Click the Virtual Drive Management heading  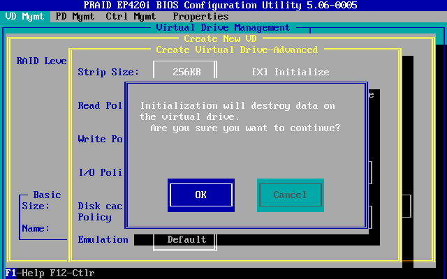point(223,28)
